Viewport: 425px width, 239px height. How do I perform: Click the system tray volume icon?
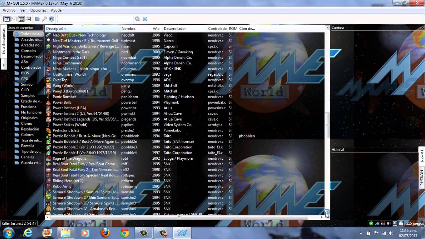tap(391, 233)
